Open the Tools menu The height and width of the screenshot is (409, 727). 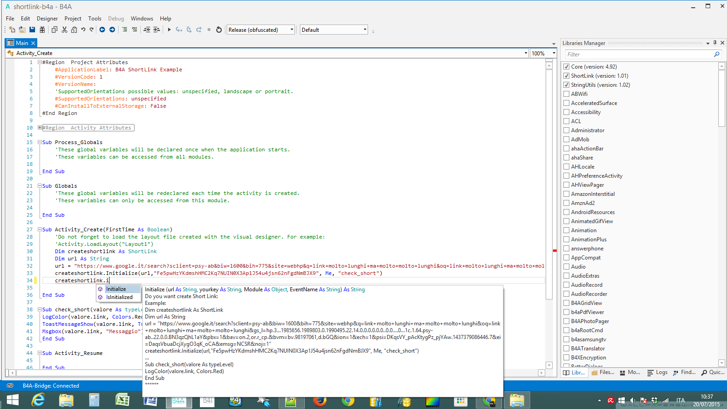95,19
